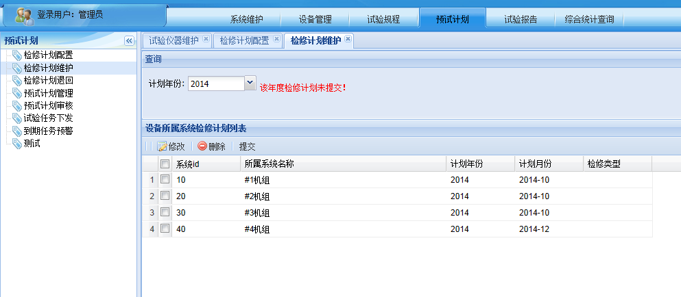Sort by the 计划月份 column header
The height and width of the screenshot is (297, 681).
tap(536, 164)
